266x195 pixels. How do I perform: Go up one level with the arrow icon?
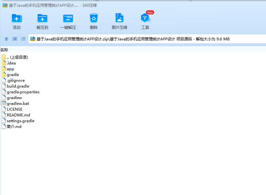6,39
